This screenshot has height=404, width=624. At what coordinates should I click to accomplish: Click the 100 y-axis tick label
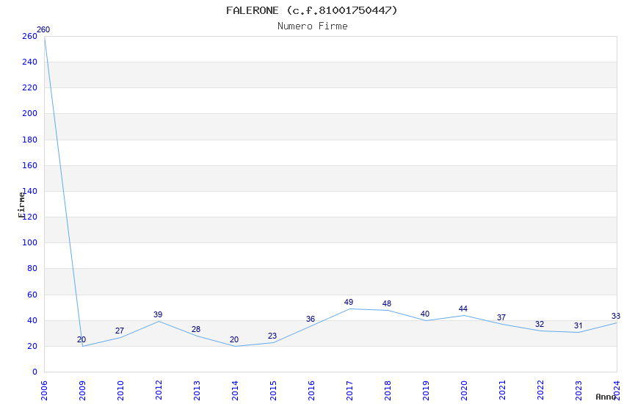[29, 243]
